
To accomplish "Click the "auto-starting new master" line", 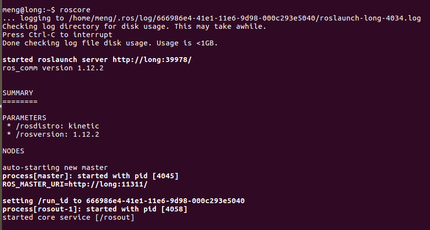I will pos(55,167).
